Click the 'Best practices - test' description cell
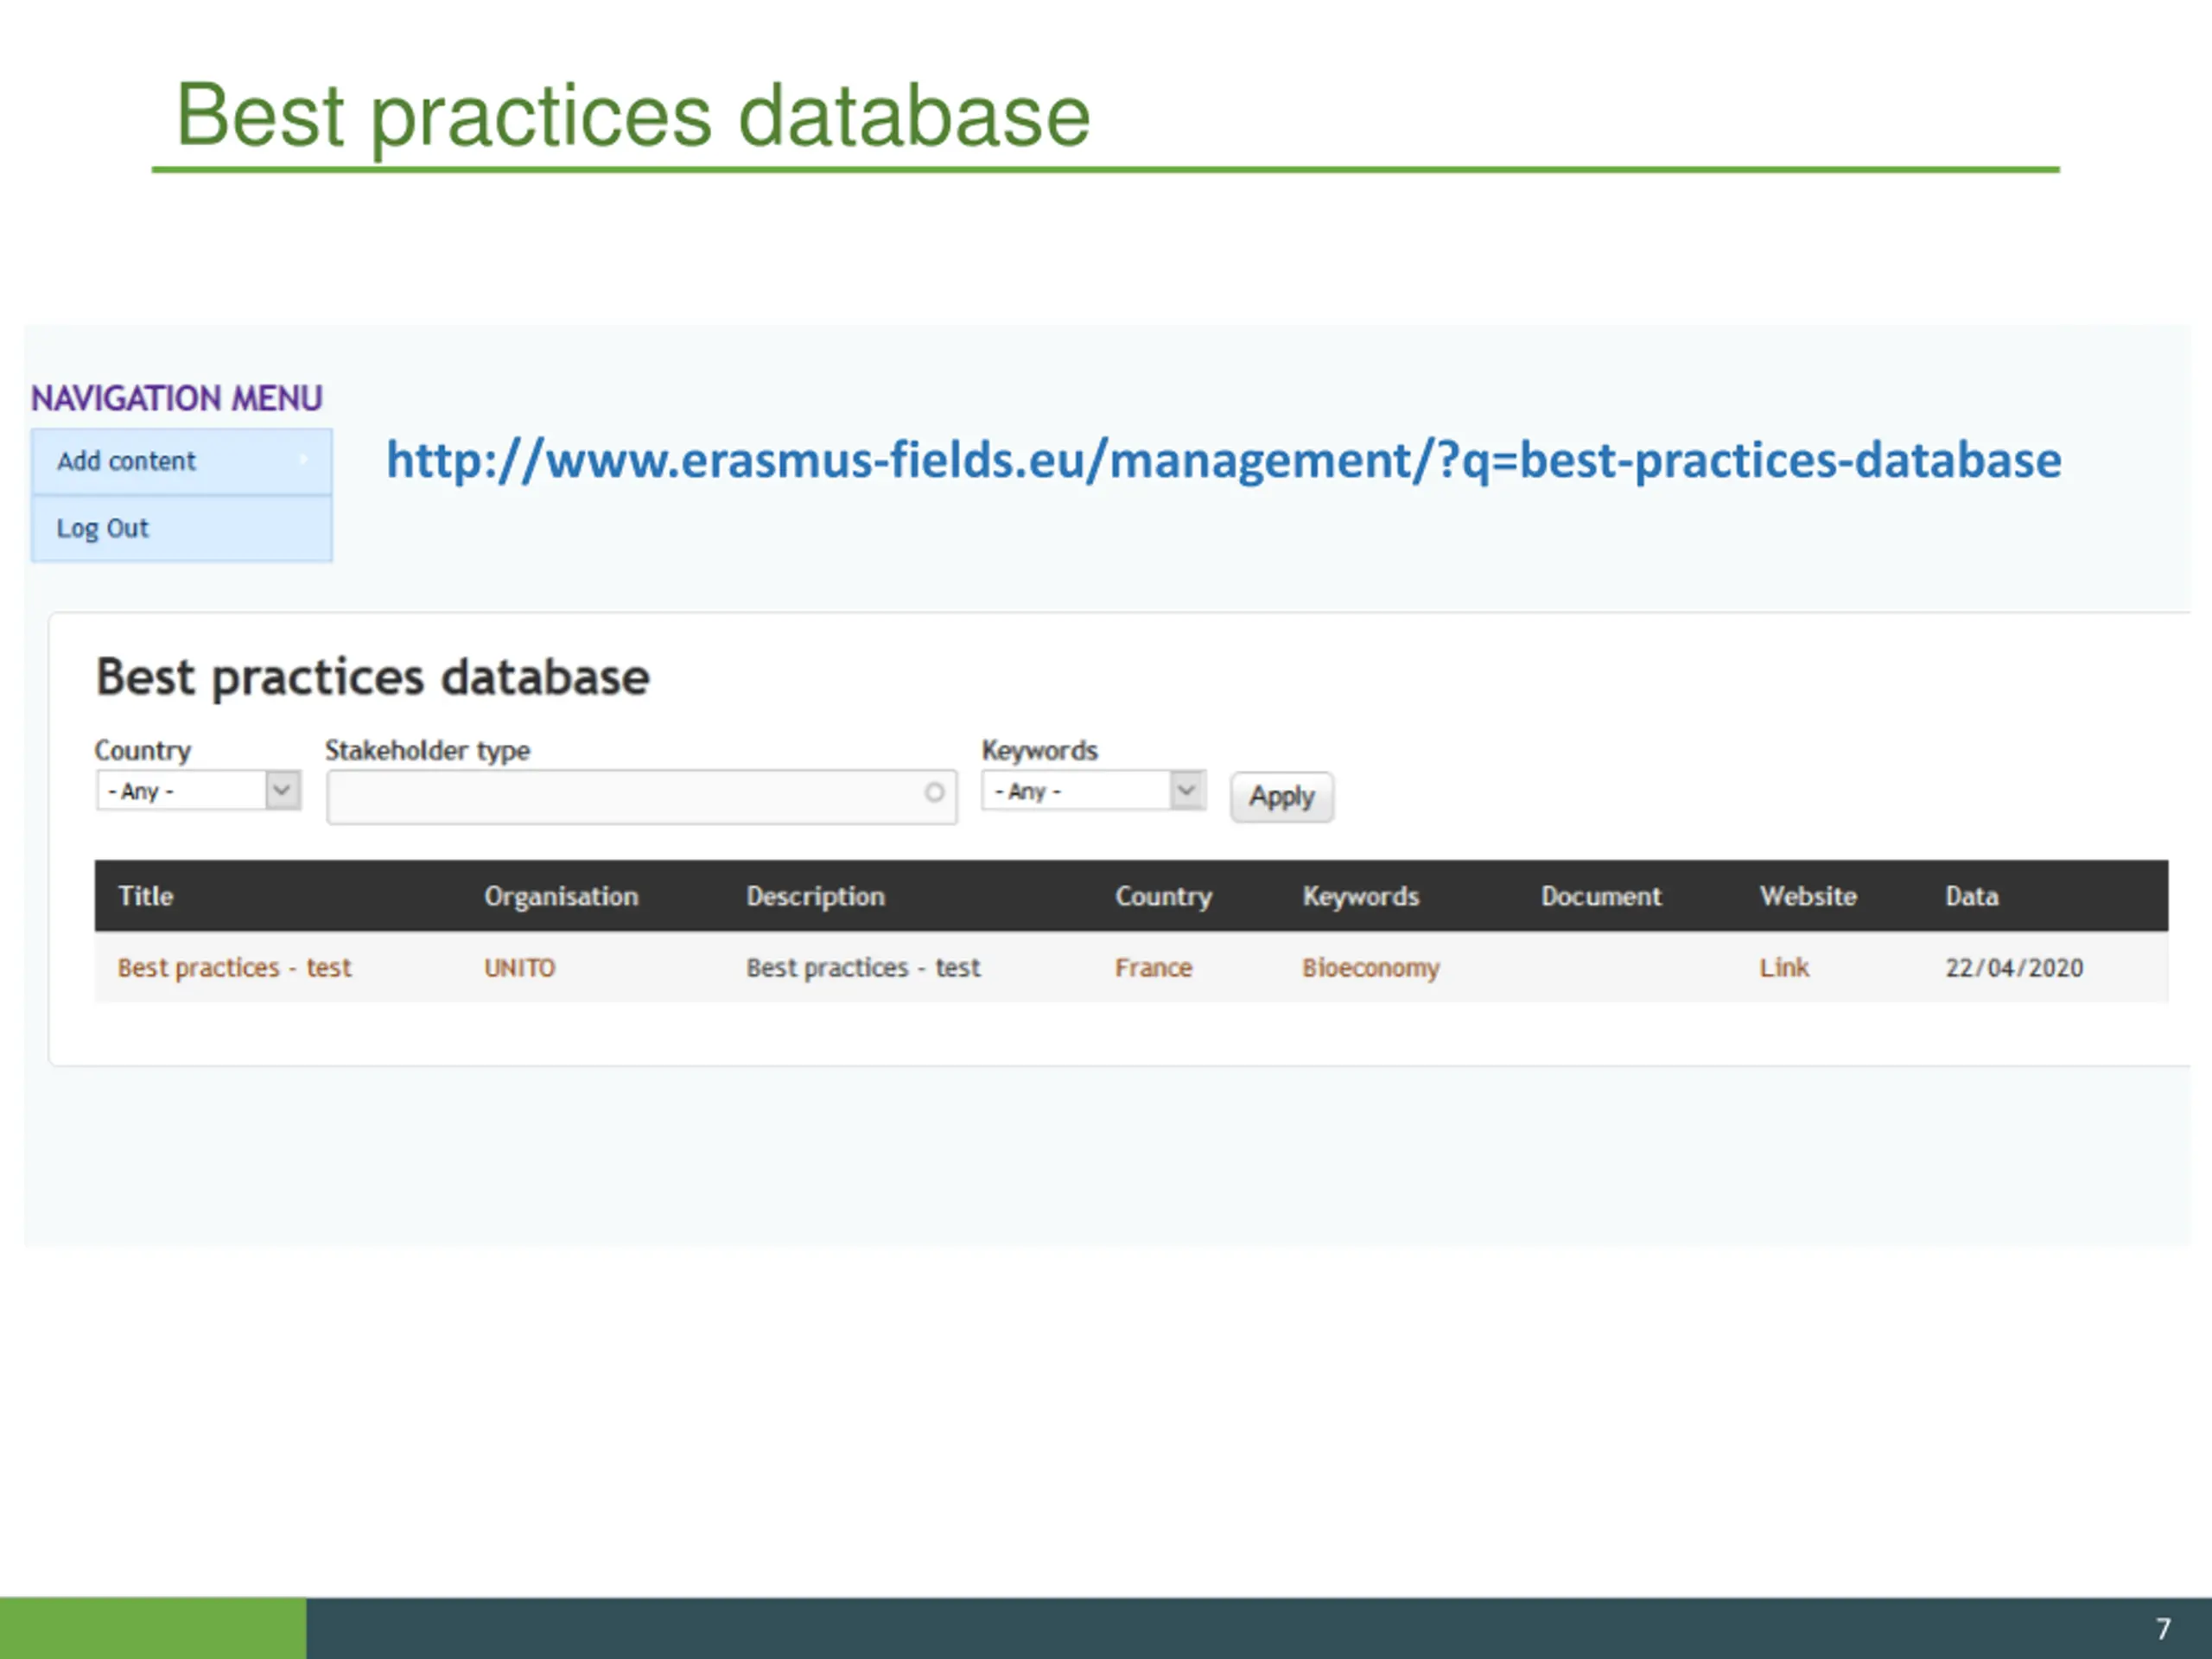Viewport: 2212px width, 1659px height. (863, 968)
